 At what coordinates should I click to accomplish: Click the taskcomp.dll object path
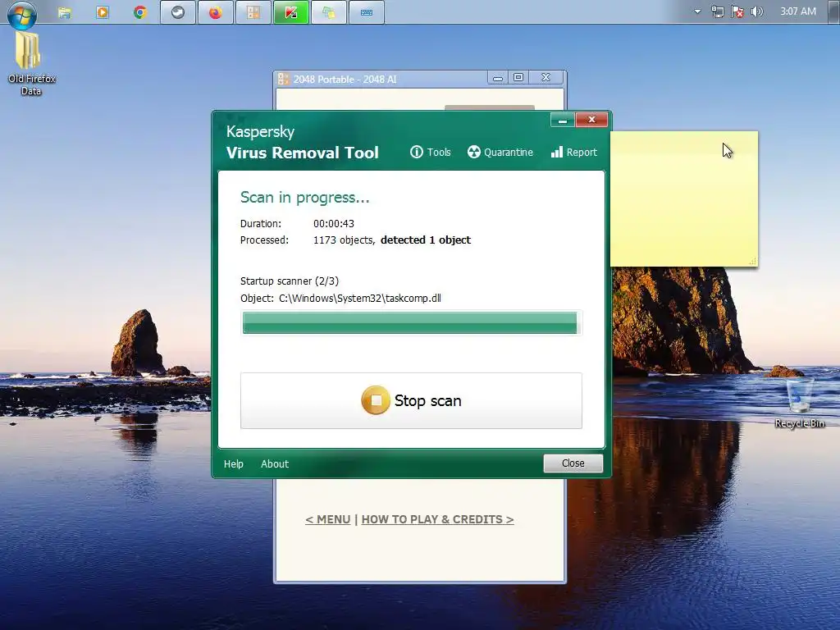pyautogui.click(x=359, y=299)
